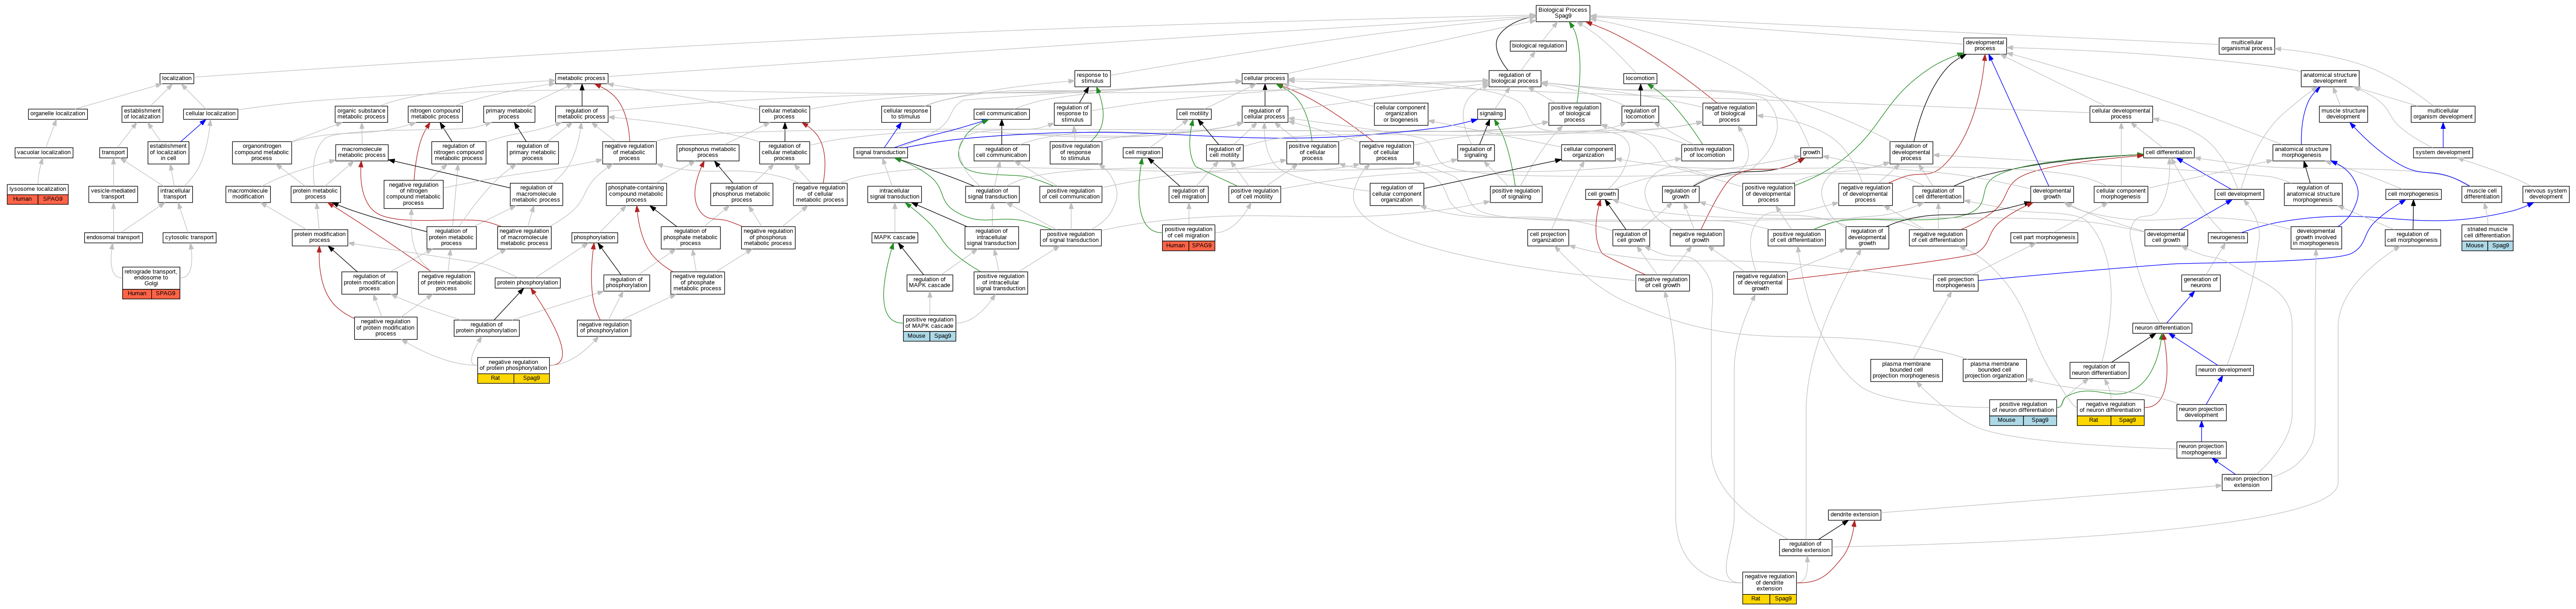Select the "organelle localization" node
Image resolution: width=2576 pixels, height=609 pixels.
click(58, 114)
